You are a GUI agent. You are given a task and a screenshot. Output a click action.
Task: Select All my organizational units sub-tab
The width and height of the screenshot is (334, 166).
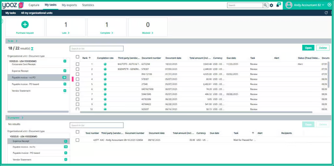37,13
